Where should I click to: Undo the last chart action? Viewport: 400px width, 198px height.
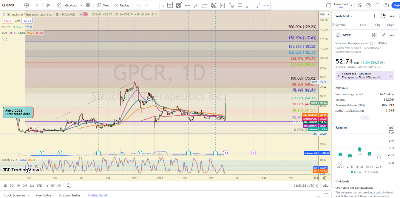click(x=138, y=5)
